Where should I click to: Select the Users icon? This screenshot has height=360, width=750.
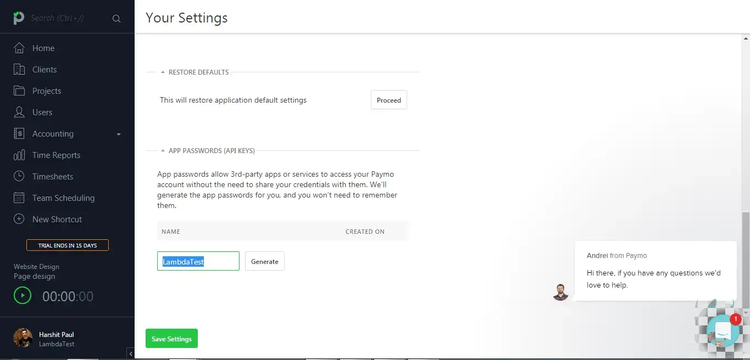18,112
